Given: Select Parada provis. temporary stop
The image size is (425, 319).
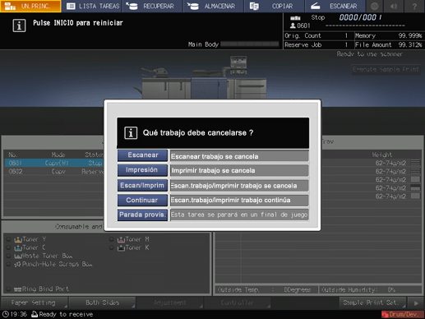Looking at the screenshot, I should click(142, 215).
